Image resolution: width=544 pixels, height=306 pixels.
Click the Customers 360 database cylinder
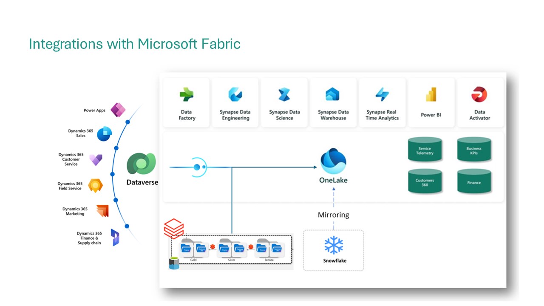point(425,181)
